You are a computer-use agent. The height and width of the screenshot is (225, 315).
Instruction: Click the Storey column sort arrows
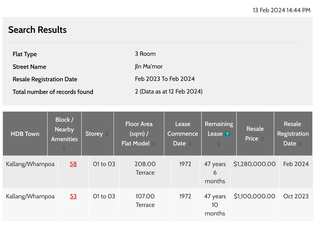coord(107,134)
